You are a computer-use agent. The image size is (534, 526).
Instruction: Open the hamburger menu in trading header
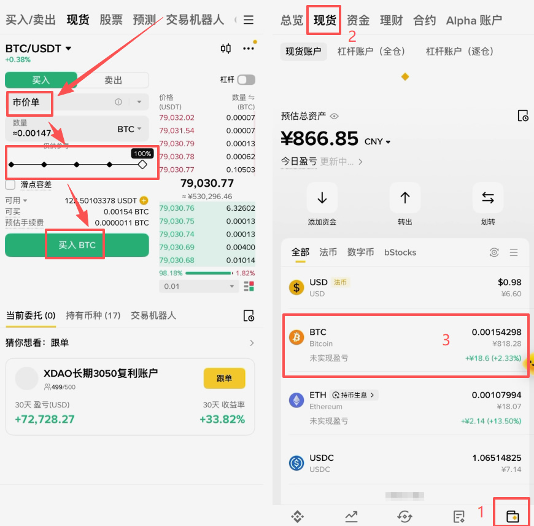(x=248, y=20)
